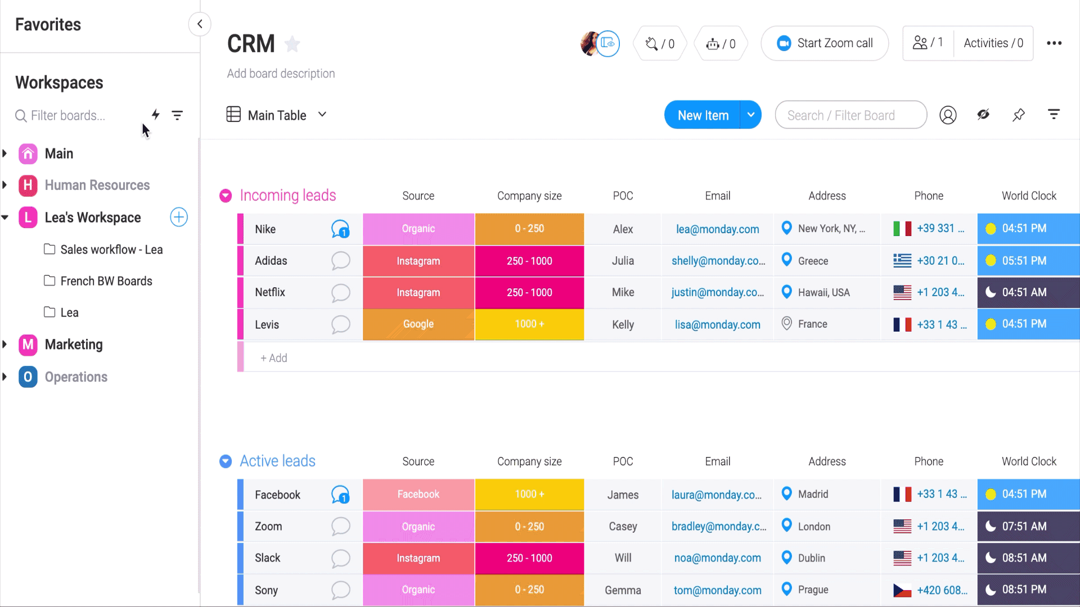Click the Search / Filter Board field
This screenshot has width=1080, height=607.
[x=850, y=115]
